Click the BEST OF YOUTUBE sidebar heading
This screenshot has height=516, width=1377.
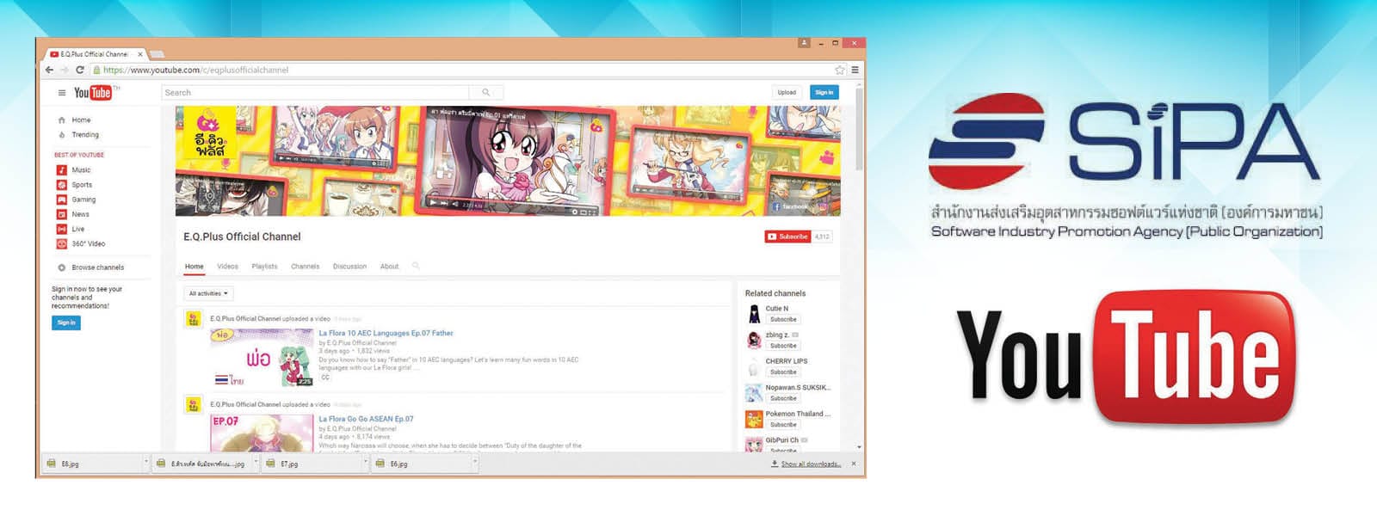79,155
